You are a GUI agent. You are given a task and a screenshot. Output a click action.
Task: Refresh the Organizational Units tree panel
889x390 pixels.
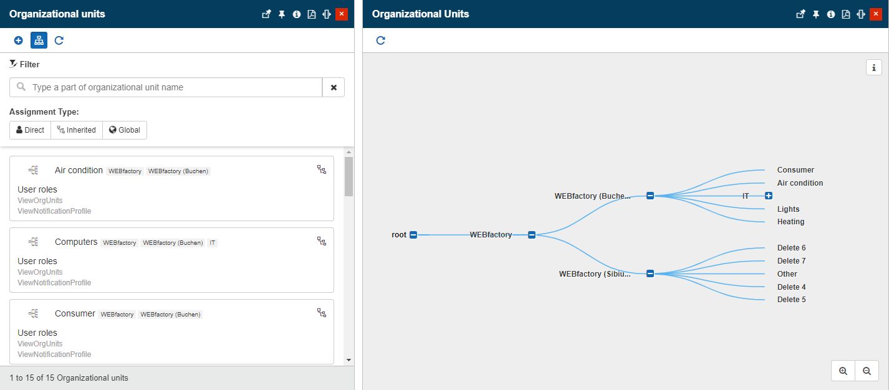381,40
